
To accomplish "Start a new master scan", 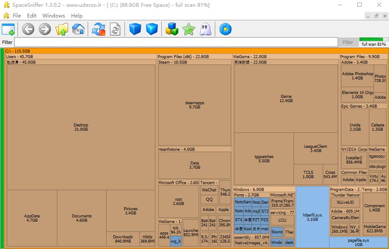I will (x=99, y=29).
